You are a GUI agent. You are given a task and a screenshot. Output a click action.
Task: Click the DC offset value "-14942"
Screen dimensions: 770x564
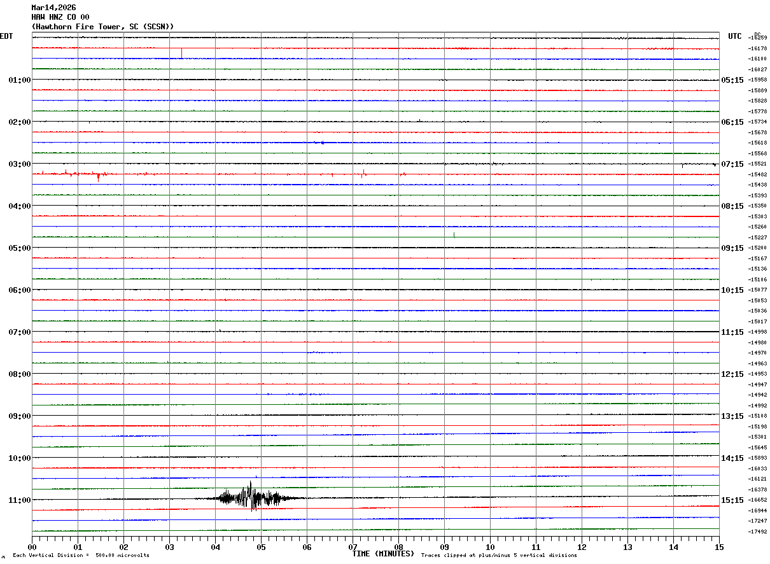point(757,395)
